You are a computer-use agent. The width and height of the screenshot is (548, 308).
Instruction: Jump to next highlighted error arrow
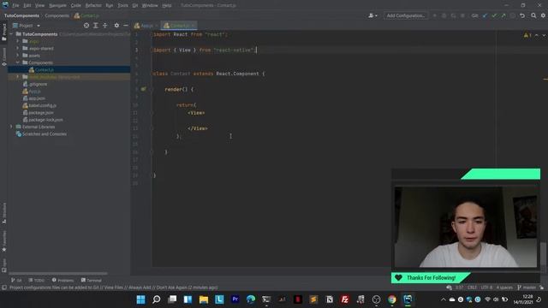[544, 35]
